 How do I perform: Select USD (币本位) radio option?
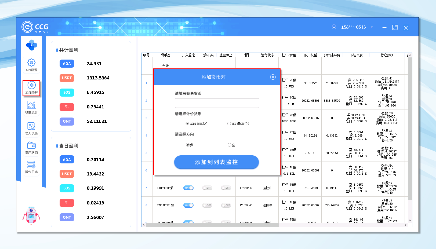[x=229, y=124]
